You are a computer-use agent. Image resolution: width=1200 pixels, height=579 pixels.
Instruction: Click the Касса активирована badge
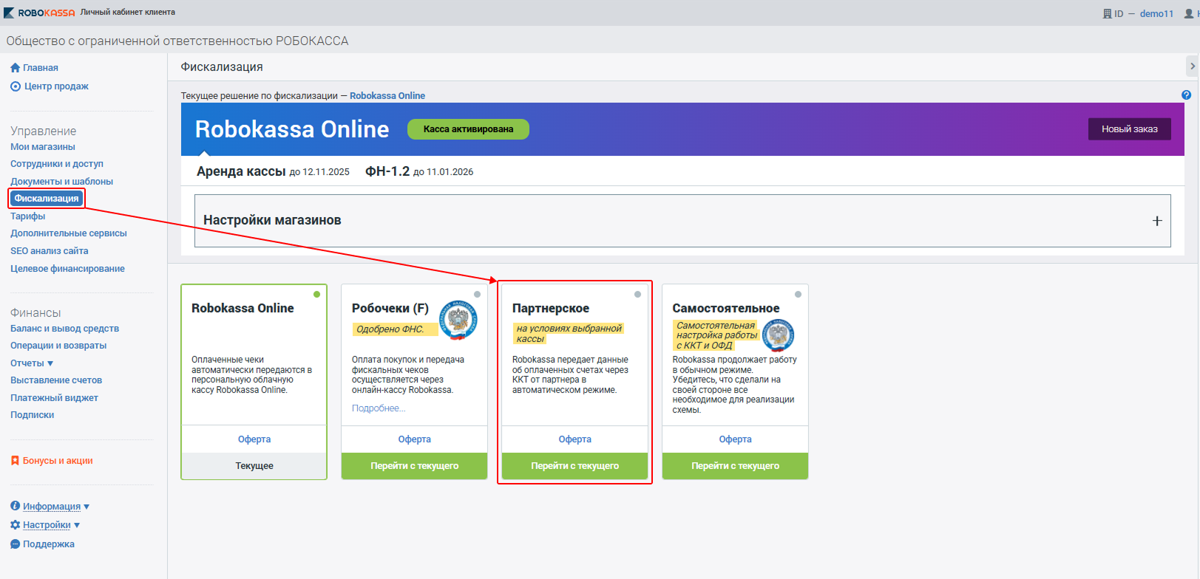tap(468, 129)
